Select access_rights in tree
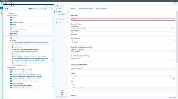The width and height of the screenshot is (178, 99). (x=12, y=13)
